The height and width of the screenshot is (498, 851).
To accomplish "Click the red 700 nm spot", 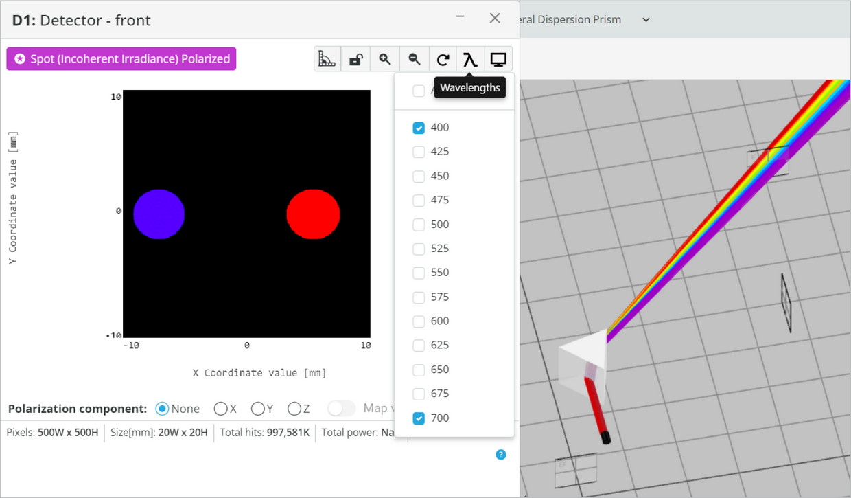I will pos(313,214).
